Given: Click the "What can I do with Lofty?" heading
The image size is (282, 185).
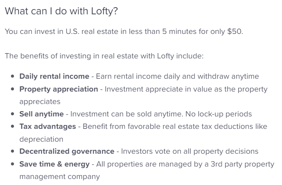Looking at the screenshot, I should click(61, 11).
